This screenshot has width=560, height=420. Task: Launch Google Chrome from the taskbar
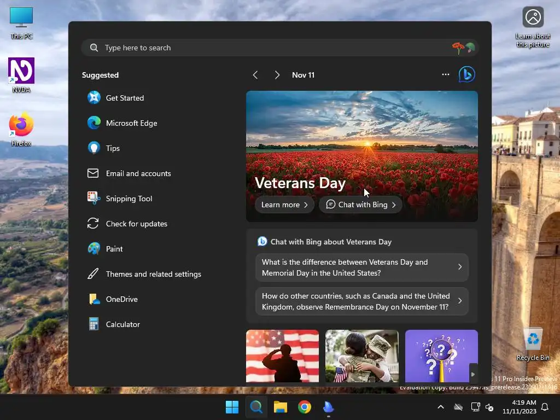304,407
